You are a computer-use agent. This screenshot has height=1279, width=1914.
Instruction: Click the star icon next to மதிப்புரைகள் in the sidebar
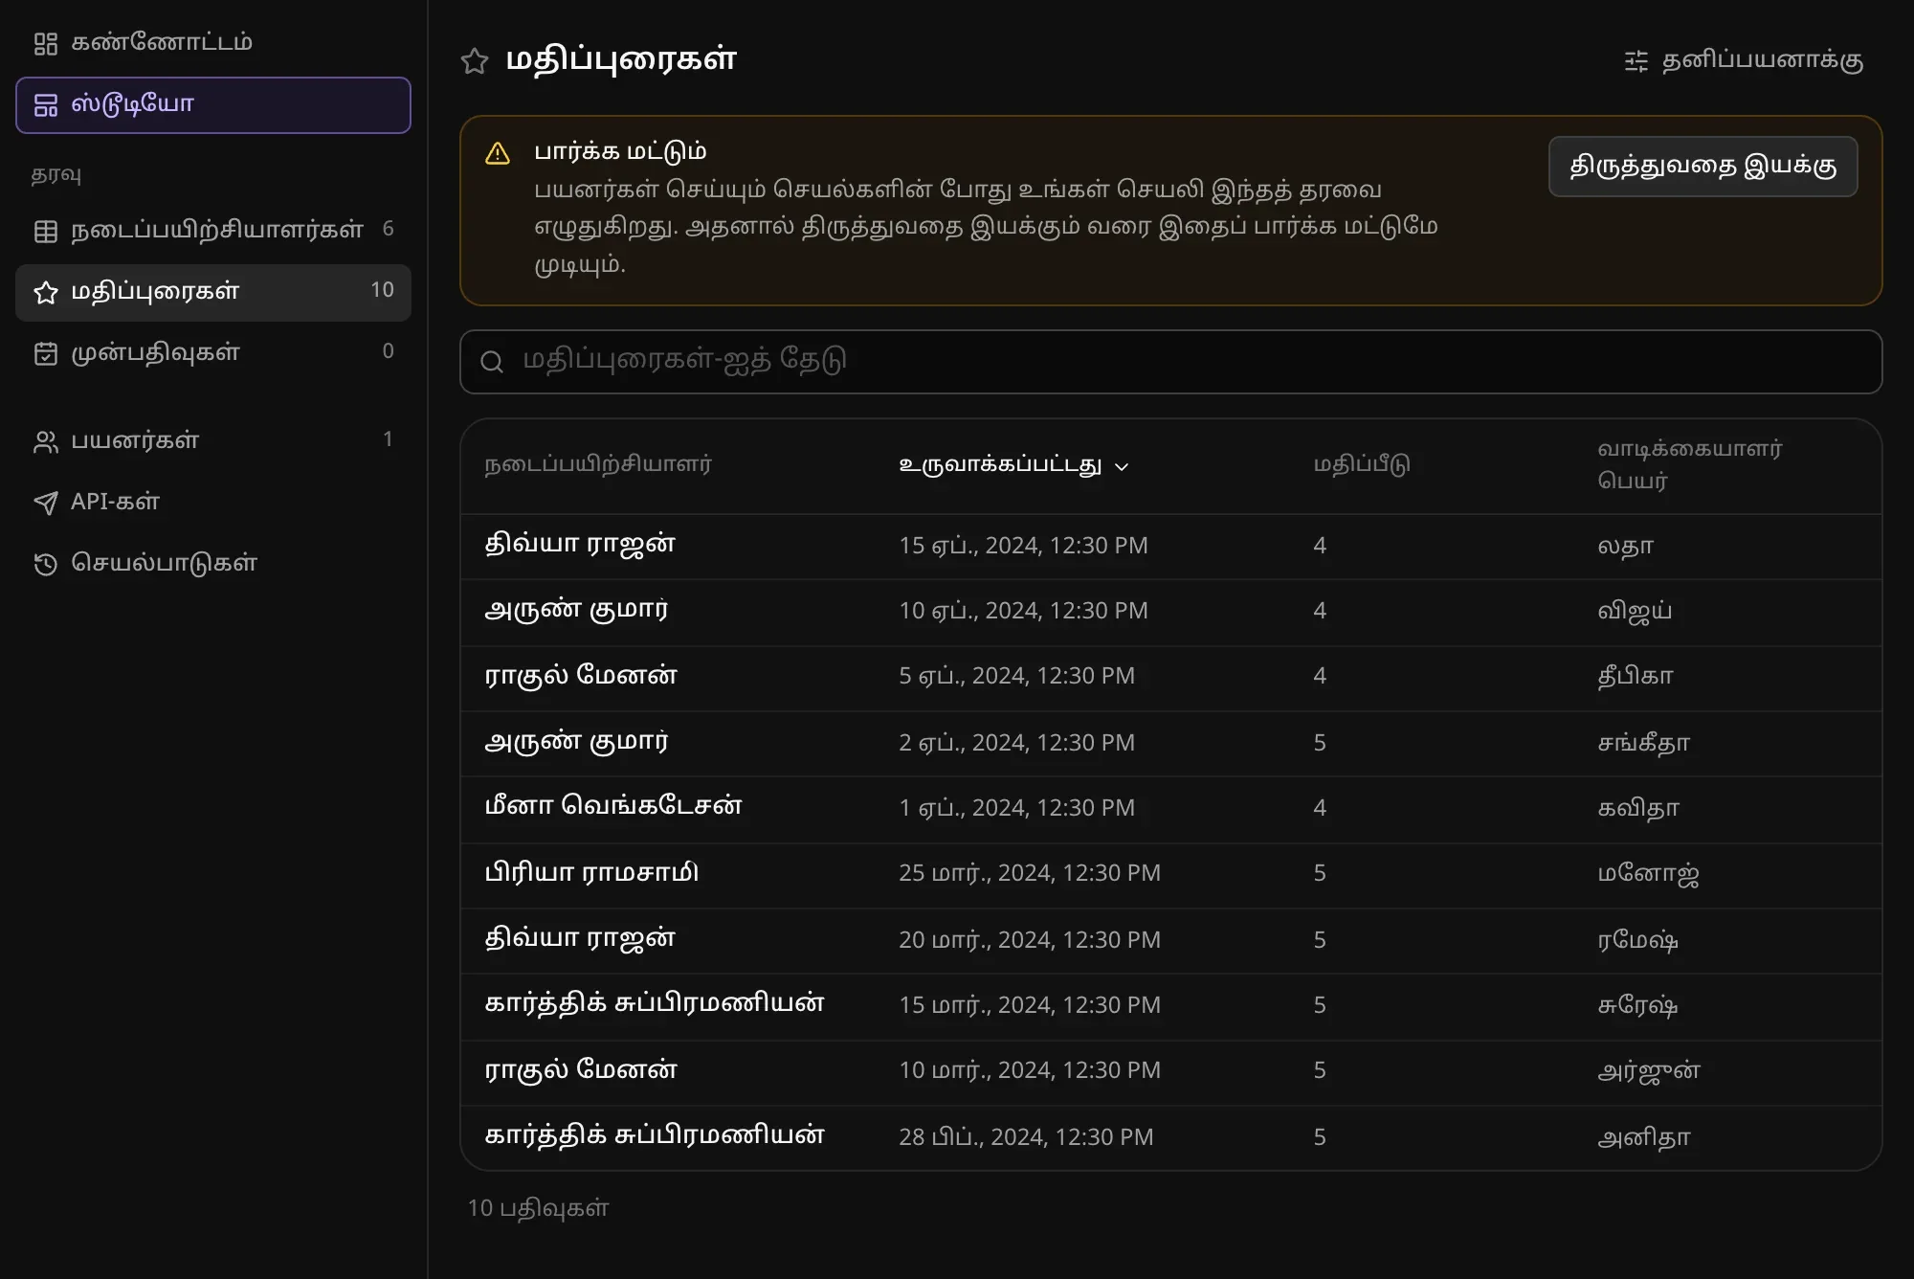(x=46, y=293)
